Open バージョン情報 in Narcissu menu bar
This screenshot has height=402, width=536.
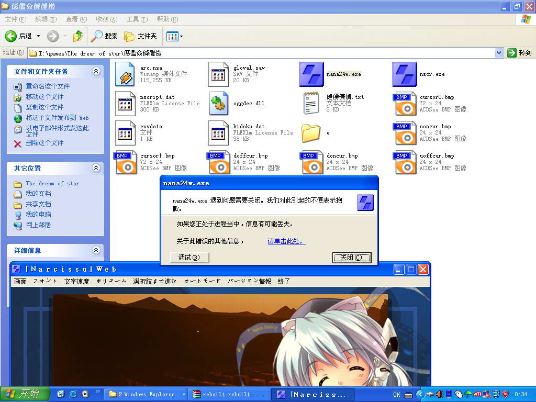coord(250,281)
